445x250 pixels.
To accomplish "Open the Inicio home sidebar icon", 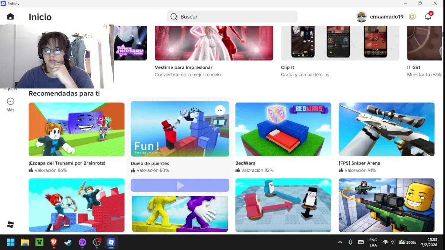I will click(x=10, y=17).
